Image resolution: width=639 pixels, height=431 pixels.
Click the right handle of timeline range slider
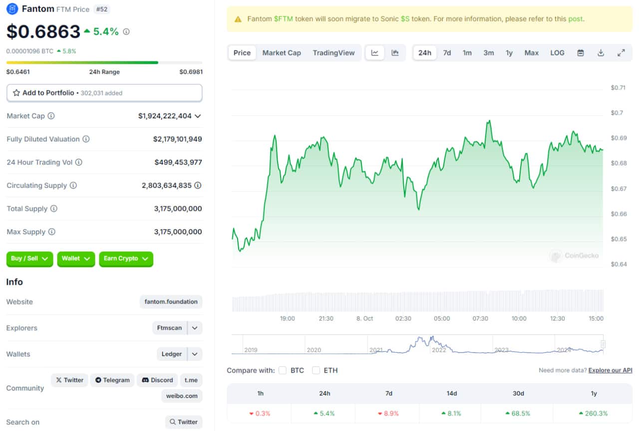[603, 344]
